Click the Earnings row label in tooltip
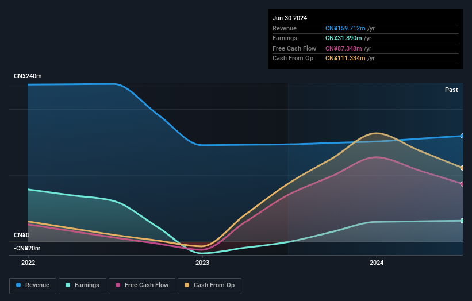472x301 pixels. (285, 38)
